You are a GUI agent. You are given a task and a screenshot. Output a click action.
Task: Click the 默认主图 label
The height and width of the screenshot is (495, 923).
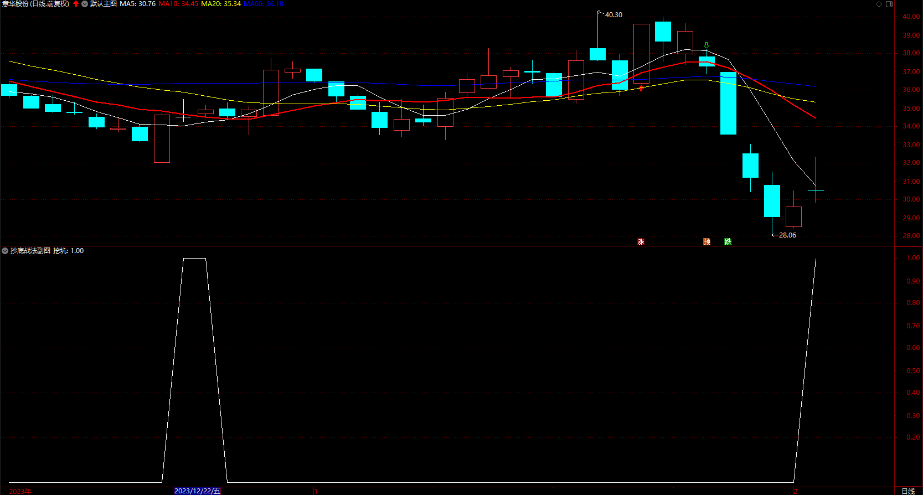[104, 4]
